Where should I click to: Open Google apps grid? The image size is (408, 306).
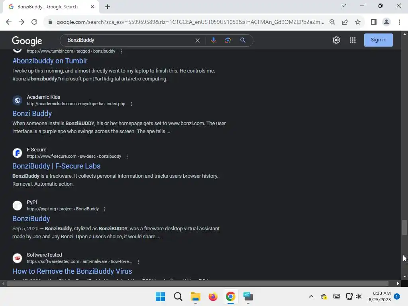click(353, 40)
